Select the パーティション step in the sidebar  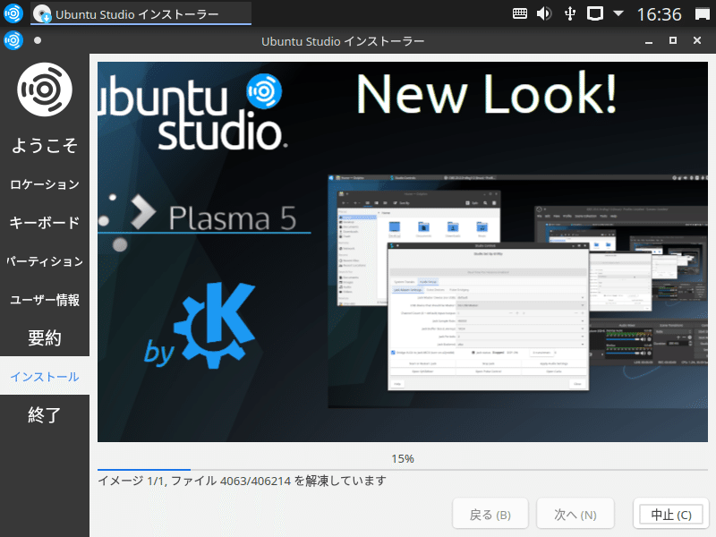[45, 260]
